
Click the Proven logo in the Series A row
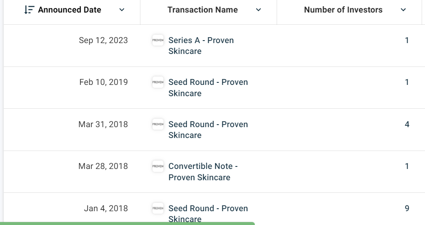click(158, 41)
